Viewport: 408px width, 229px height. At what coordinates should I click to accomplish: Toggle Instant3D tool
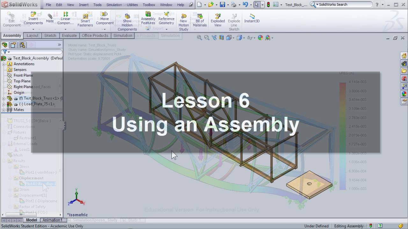pos(252,18)
